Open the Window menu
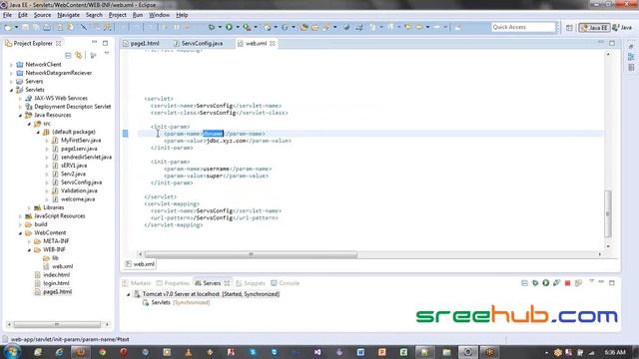The image size is (639, 359). [159, 15]
